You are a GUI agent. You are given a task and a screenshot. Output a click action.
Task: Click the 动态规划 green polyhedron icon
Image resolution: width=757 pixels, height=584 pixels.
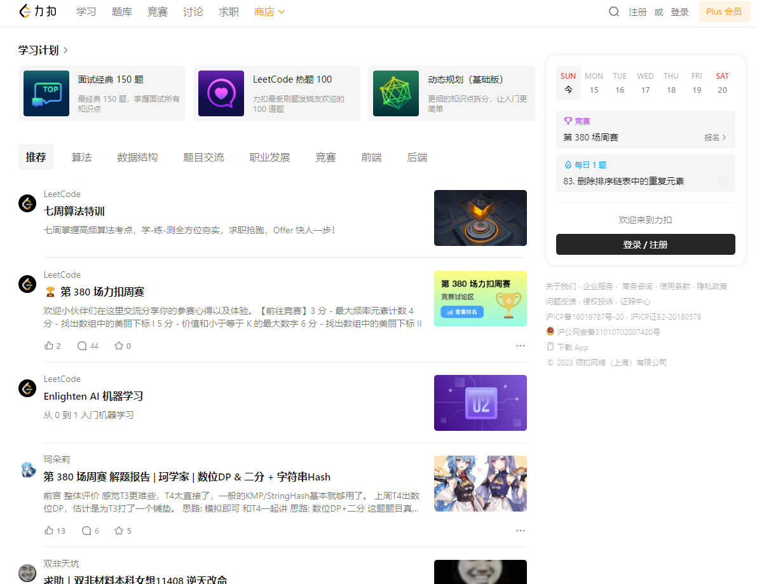396,93
